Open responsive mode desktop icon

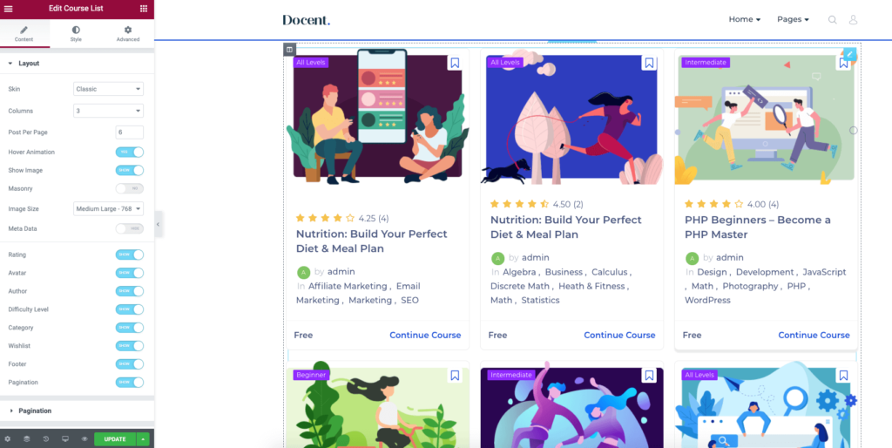click(65, 439)
